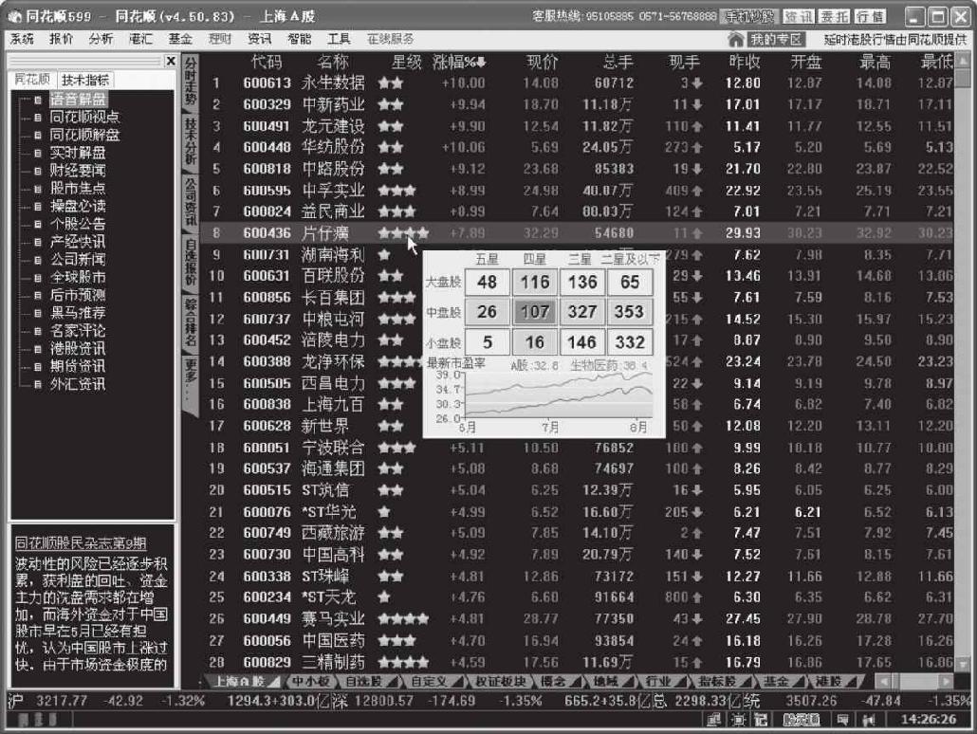Click the first computer icon in status bar
Image resolution: width=977 pixels, height=734 pixels.
pos(714,720)
